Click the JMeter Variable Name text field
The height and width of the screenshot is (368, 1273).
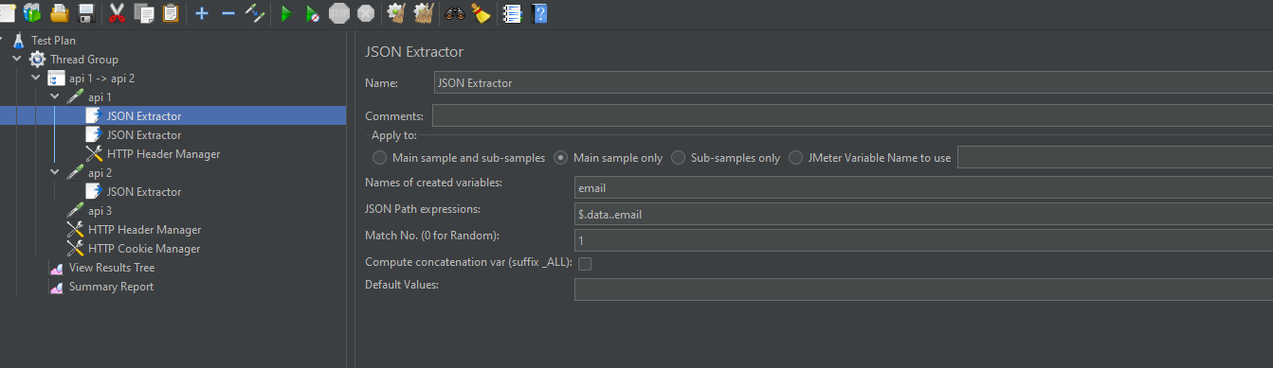(1115, 157)
